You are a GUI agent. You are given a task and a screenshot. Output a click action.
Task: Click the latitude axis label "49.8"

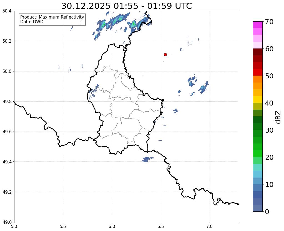pyautogui.click(x=7, y=101)
